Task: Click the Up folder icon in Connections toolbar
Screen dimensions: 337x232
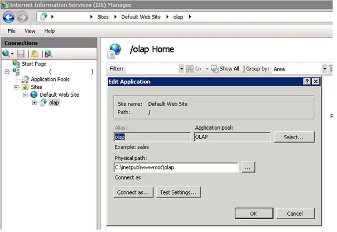Action: pos(34,54)
